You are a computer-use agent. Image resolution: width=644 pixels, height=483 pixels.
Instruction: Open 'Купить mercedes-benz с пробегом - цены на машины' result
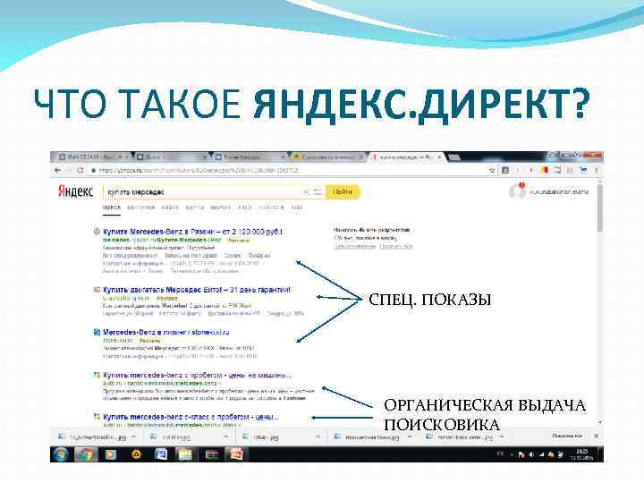click(197, 375)
